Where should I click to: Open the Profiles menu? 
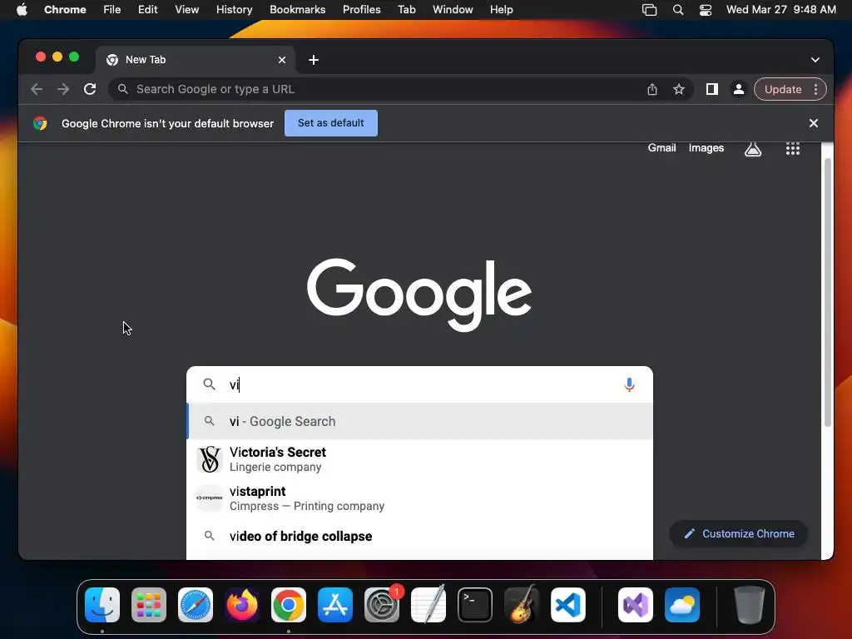[361, 10]
